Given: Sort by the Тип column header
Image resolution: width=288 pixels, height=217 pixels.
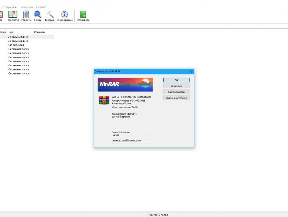Looking at the screenshot, I should coord(20,32).
